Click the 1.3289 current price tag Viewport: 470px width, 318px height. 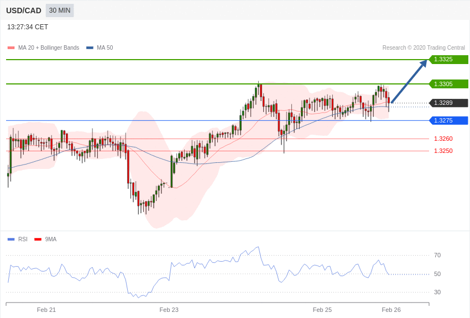tap(448, 103)
